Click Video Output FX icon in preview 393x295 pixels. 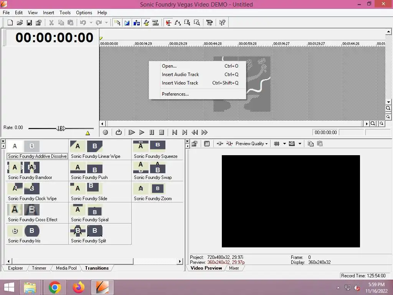coord(220,144)
